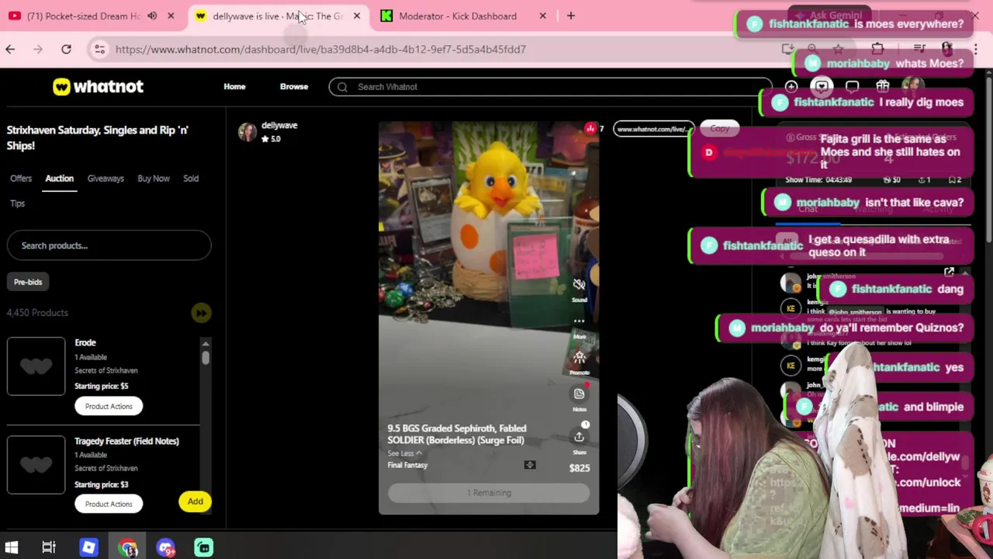The width and height of the screenshot is (993, 559).
Task: Click the Search products field
Action: click(x=109, y=245)
